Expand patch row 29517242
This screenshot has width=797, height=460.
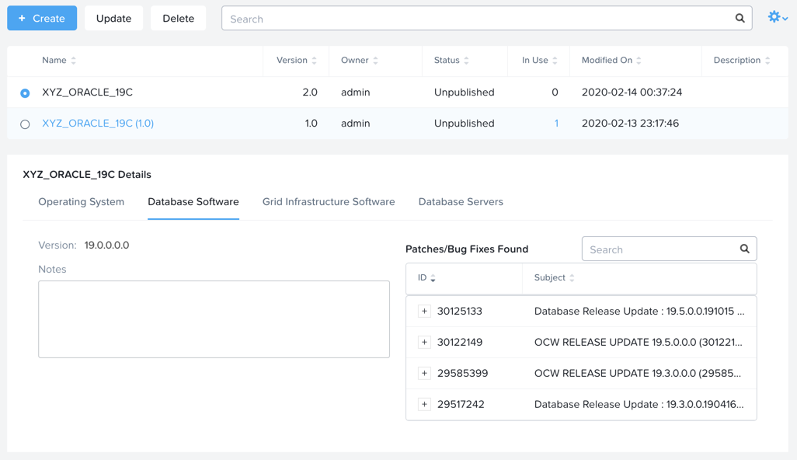click(424, 404)
